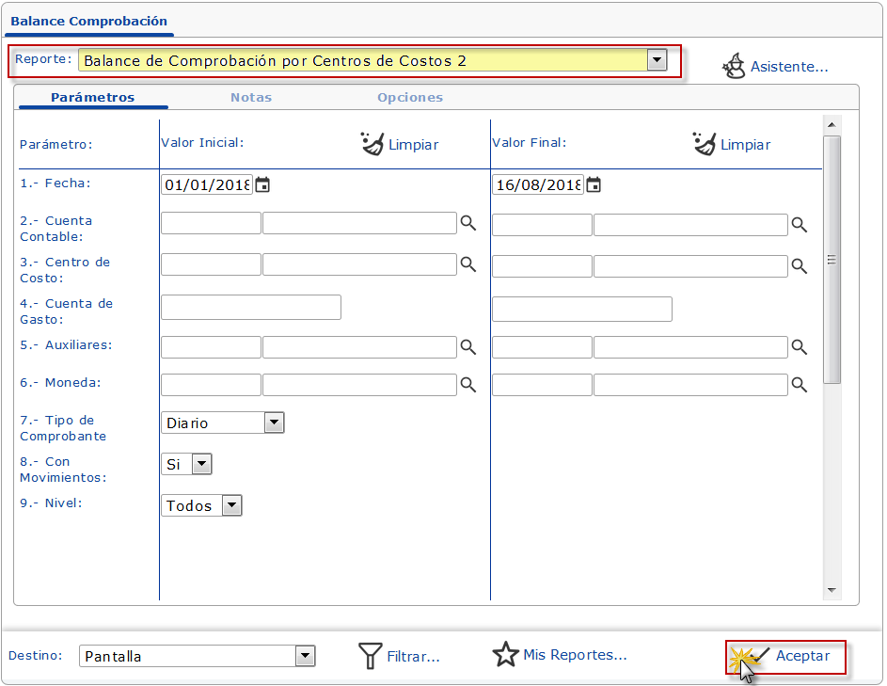Focus initial Moneda description field

359,385
